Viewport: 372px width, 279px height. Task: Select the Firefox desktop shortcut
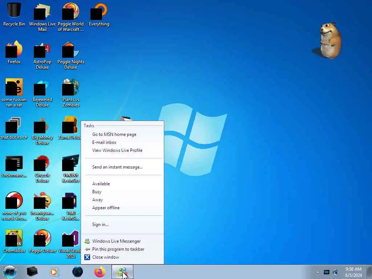[x=14, y=52]
